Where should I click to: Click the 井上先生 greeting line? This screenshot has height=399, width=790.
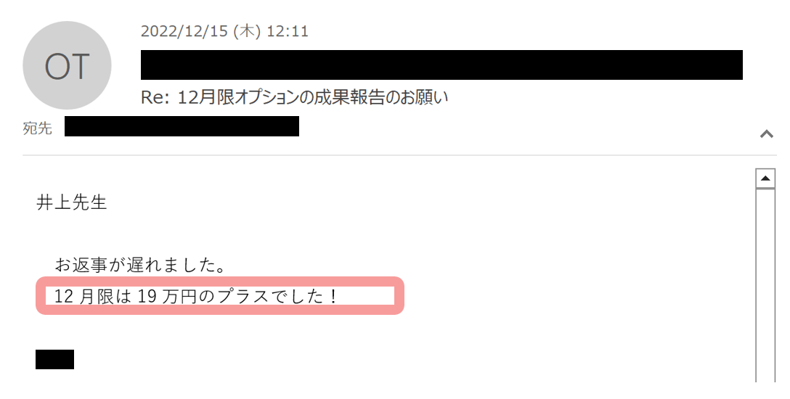pyautogui.click(x=72, y=202)
